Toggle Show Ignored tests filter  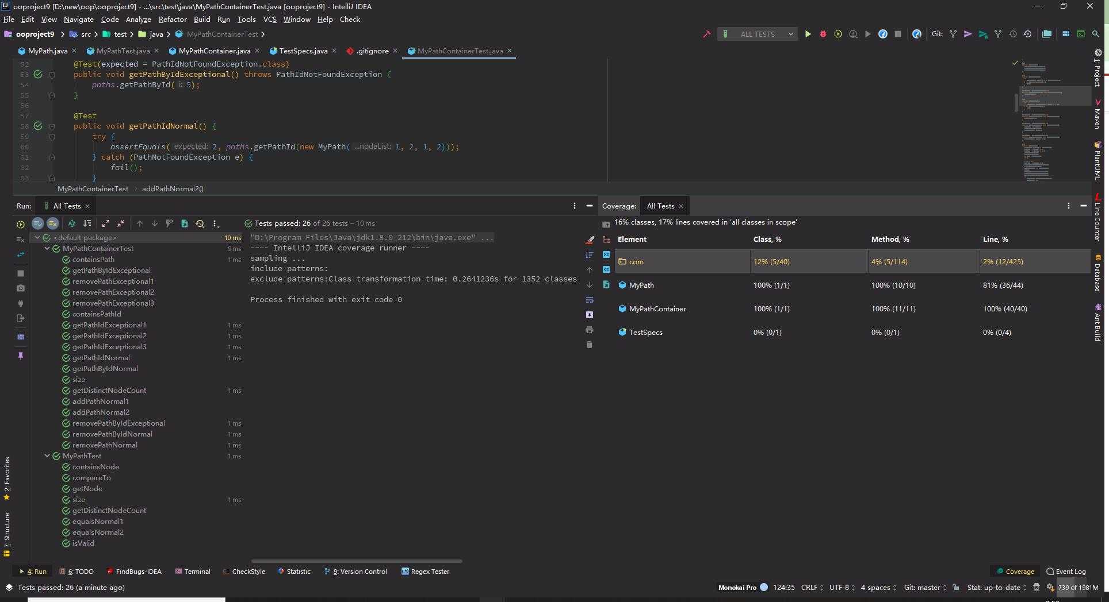tap(52, 223)
